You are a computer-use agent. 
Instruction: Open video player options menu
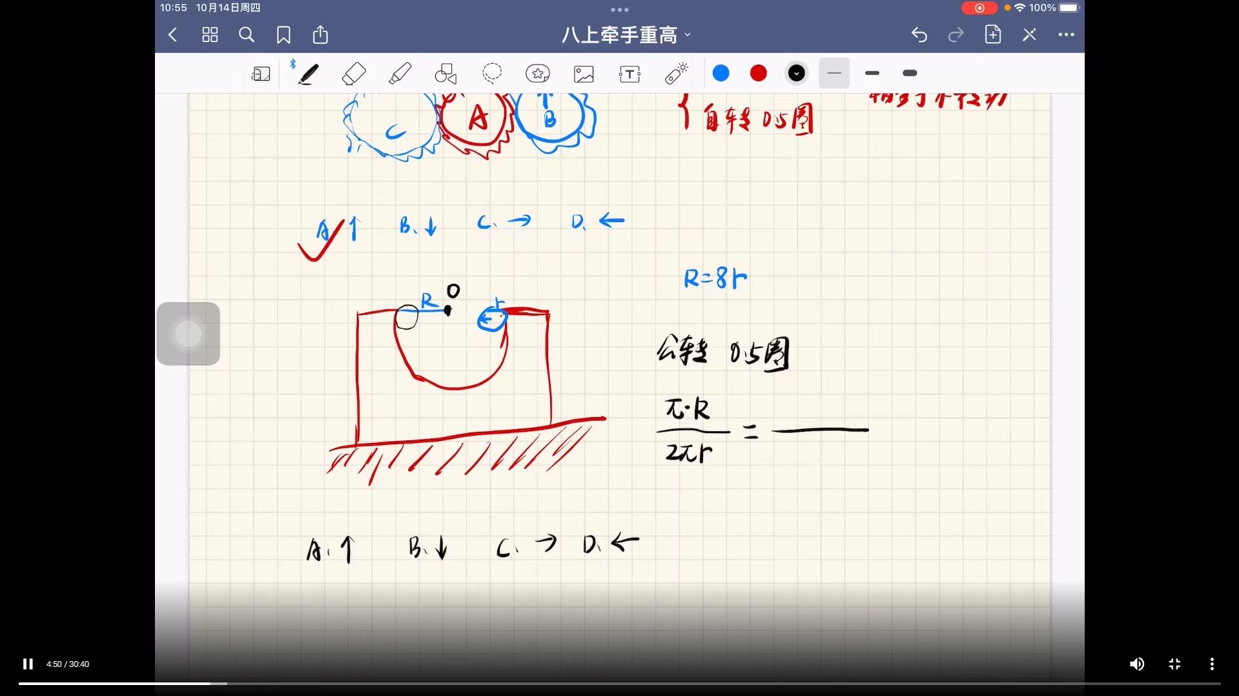(x=1212, y=664)
